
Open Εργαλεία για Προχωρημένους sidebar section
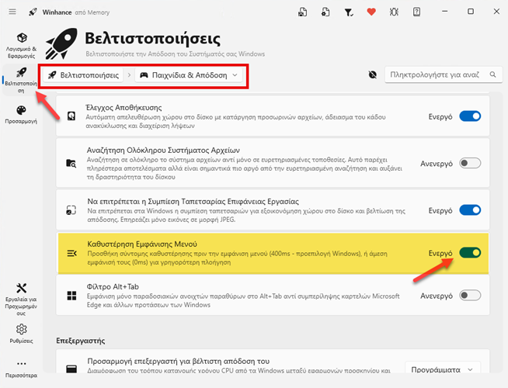click(22, 300)
